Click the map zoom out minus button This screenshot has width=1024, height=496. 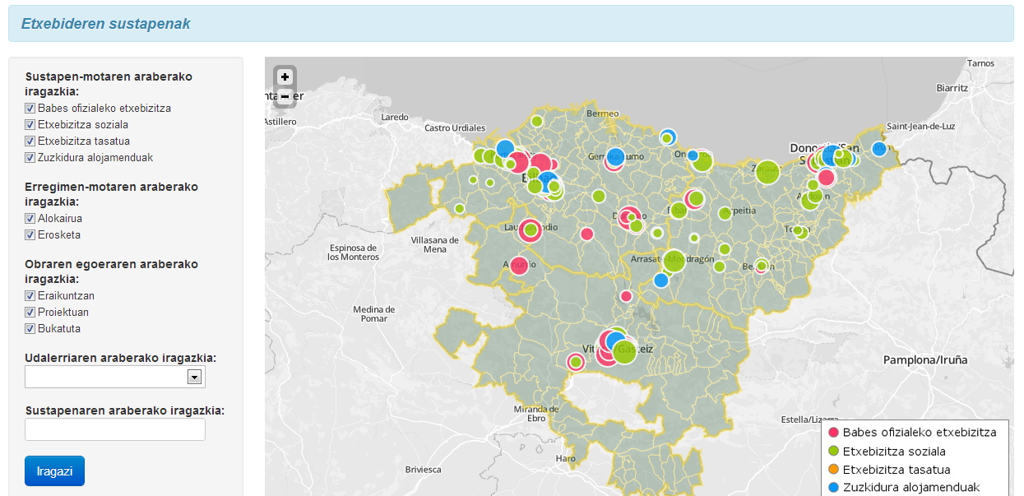click(x=285, y=97)
